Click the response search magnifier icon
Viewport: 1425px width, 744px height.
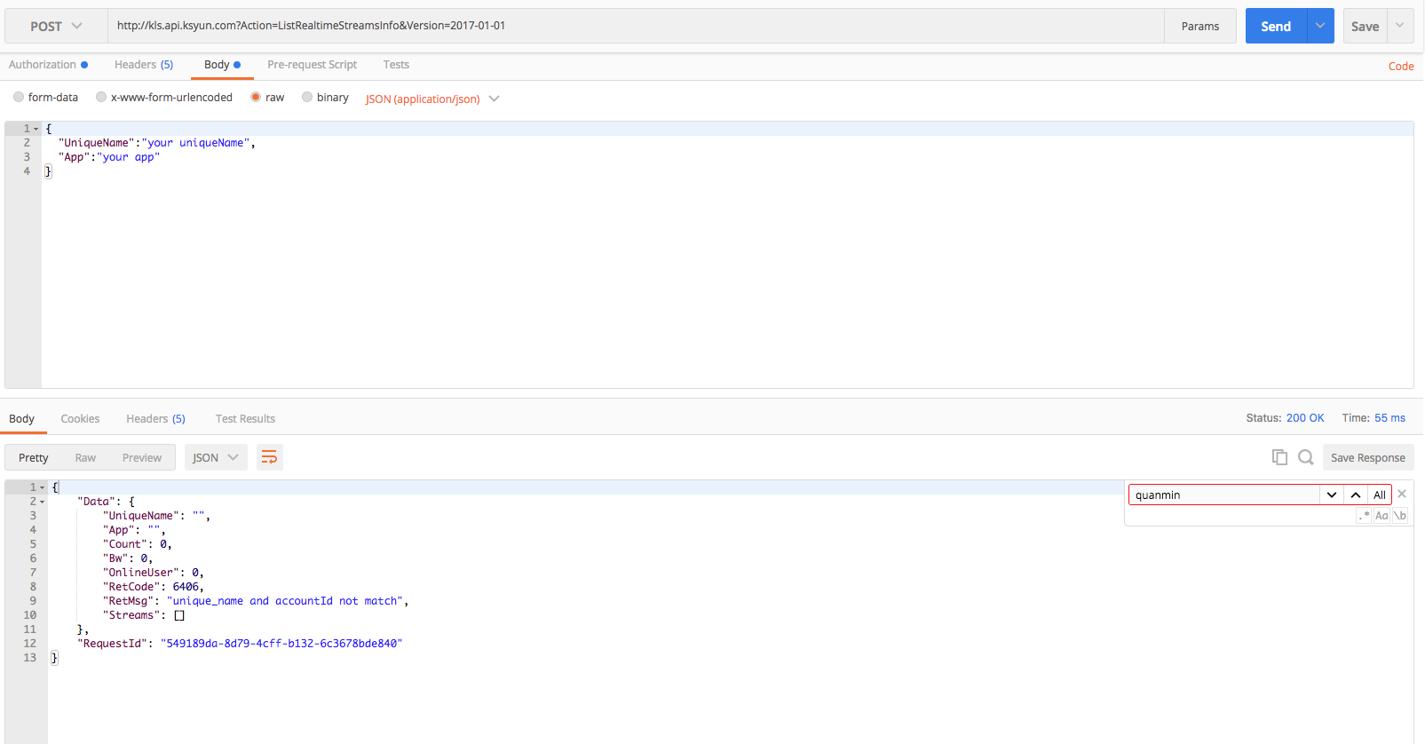[1305, 457]
